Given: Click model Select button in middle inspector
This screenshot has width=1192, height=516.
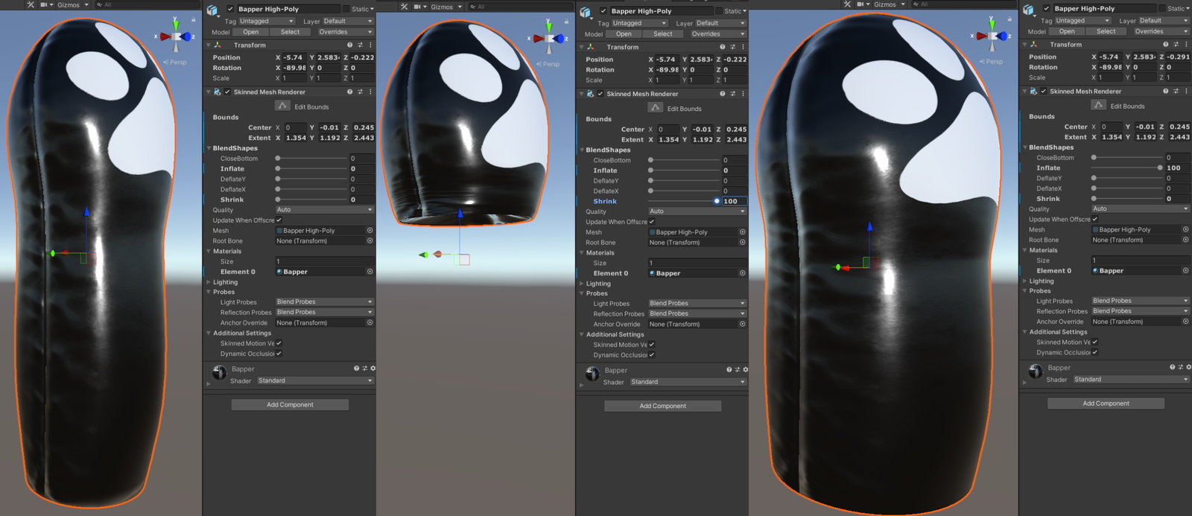Looking at the screenshot, I should pos(662,34).
